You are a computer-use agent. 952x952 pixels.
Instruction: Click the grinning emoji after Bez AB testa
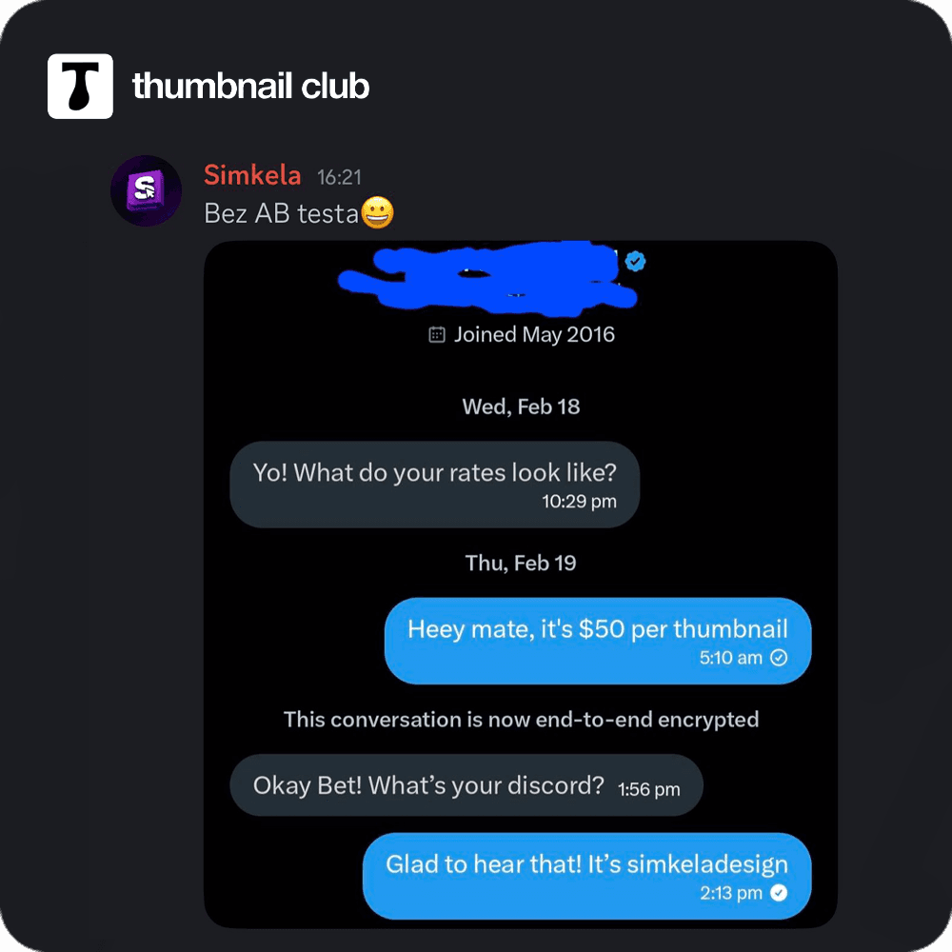[378, 212]
